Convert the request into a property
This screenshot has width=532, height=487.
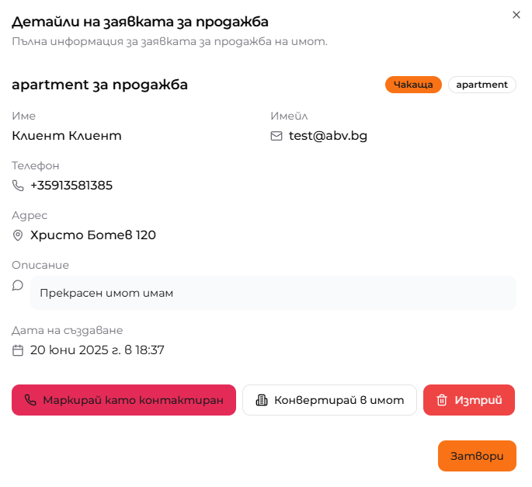(x=329, y=400)
